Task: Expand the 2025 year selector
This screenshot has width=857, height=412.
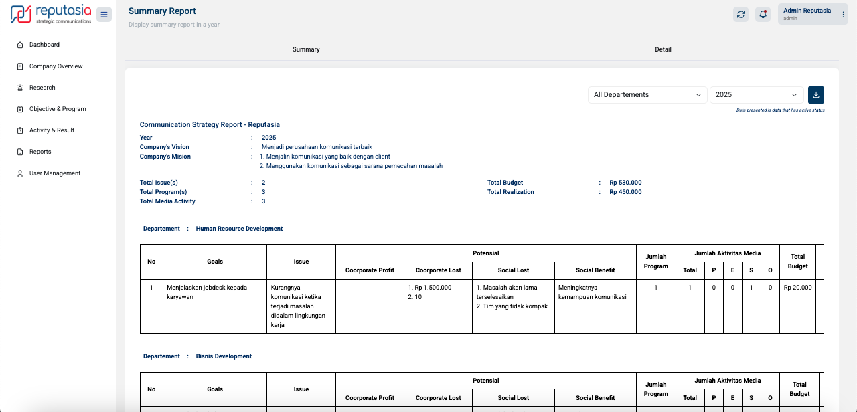Action: coord(757,95)
